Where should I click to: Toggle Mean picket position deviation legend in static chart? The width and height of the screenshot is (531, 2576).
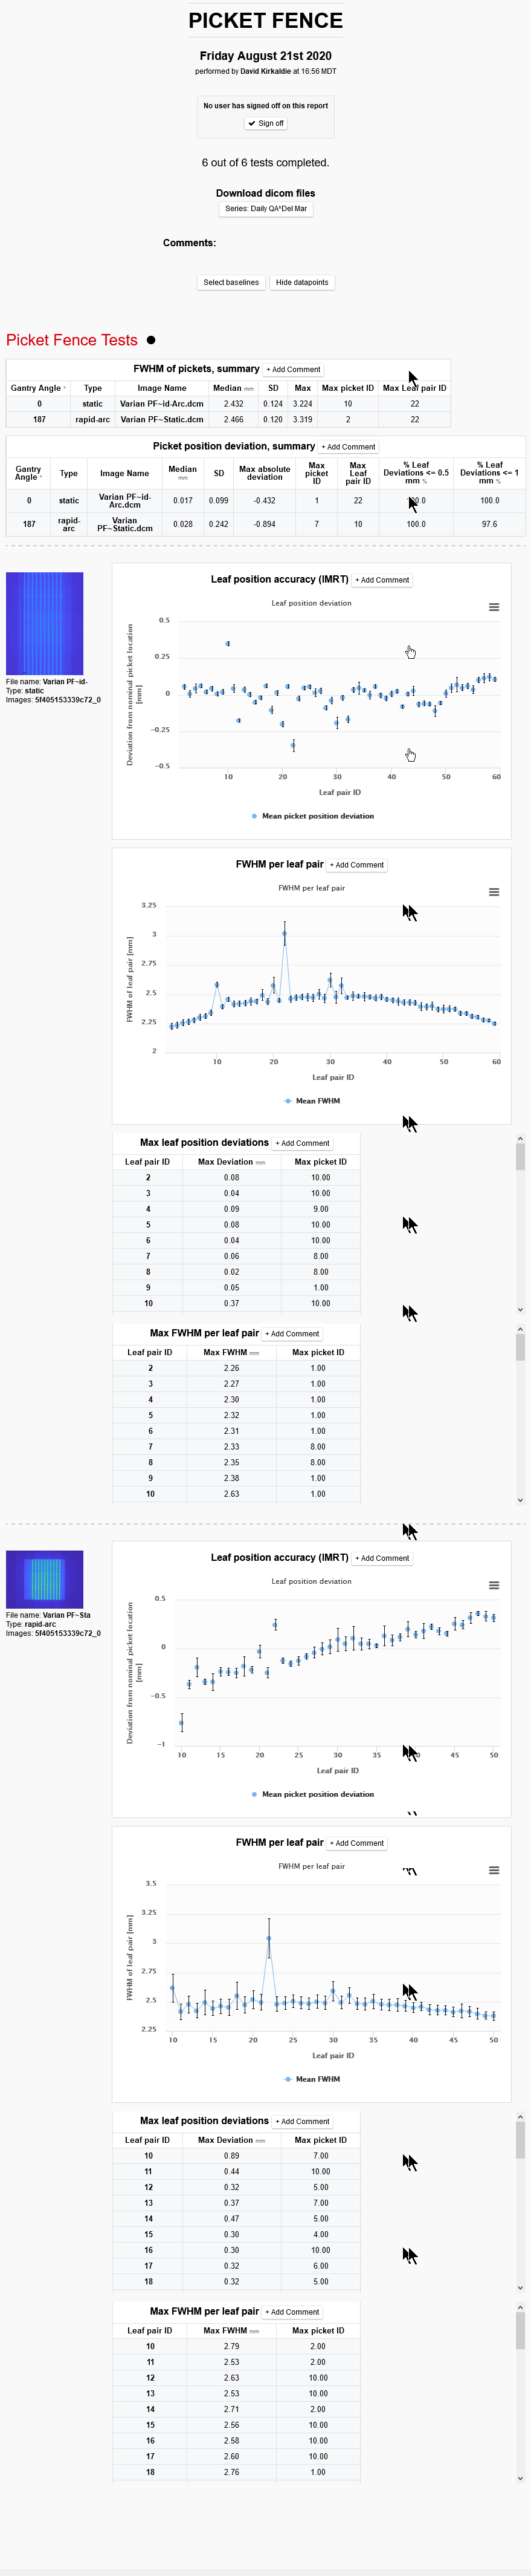(x=312, y=816)
